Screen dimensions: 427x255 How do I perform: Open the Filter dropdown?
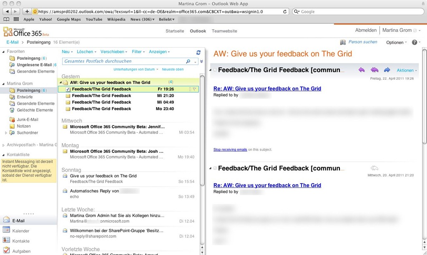point(138,52)
